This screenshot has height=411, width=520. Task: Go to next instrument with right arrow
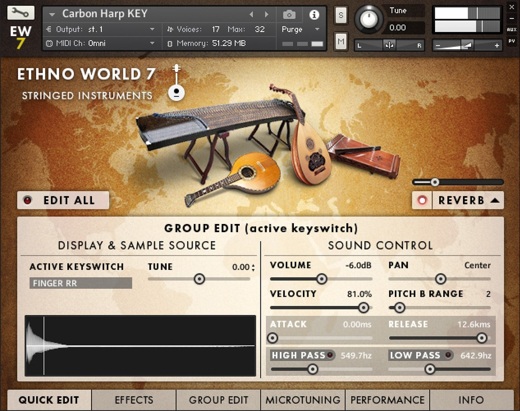click(x=266, y=15)
